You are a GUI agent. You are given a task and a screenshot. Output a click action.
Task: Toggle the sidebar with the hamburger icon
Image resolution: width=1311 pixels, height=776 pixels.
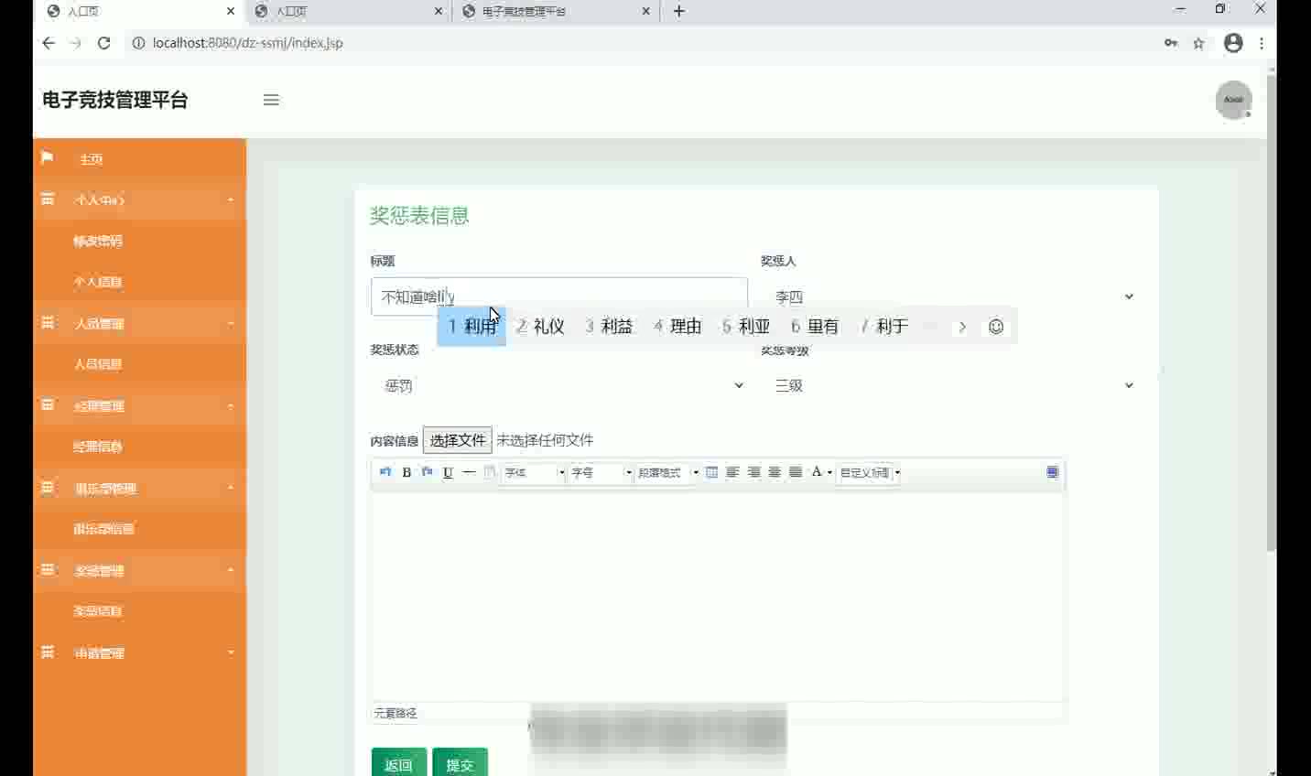(x=271, y=100)
